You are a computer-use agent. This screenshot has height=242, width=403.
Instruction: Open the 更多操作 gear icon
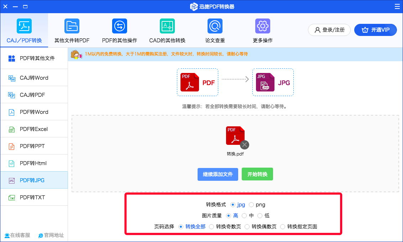263,26
